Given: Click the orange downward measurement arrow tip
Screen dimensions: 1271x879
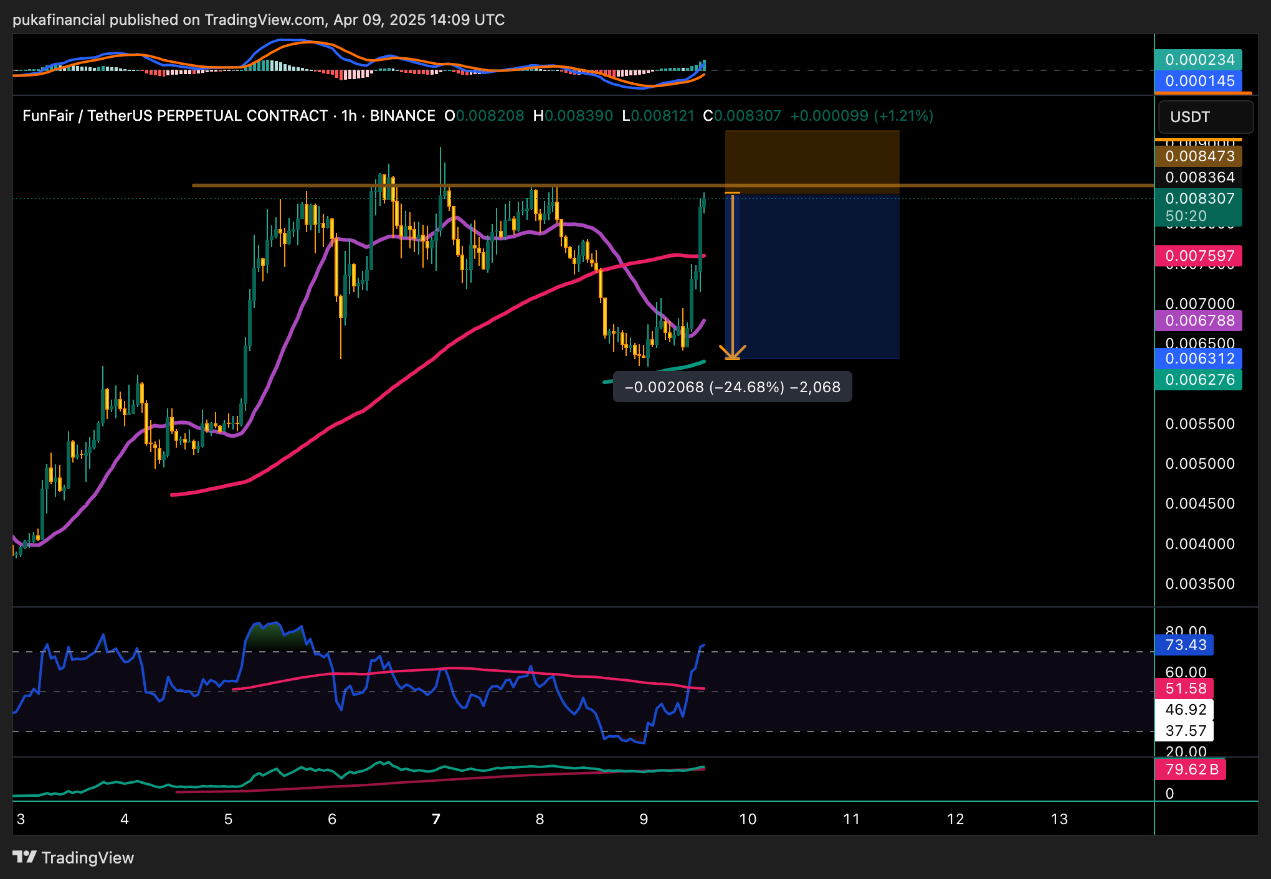Looking at the screenshot, I should (x=733, y=356).
